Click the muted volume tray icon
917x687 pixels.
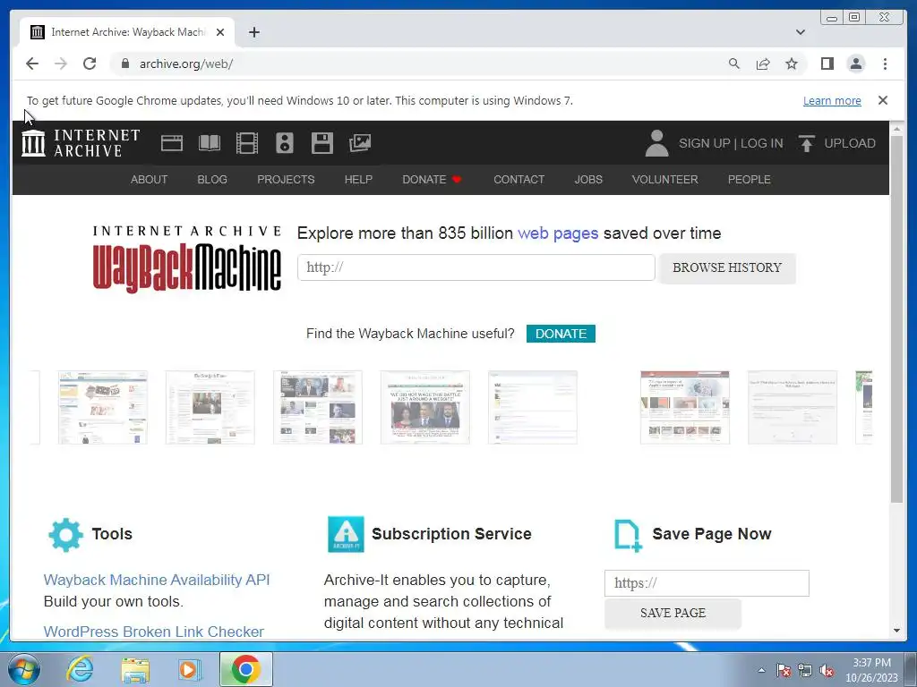tap(827, 671)
